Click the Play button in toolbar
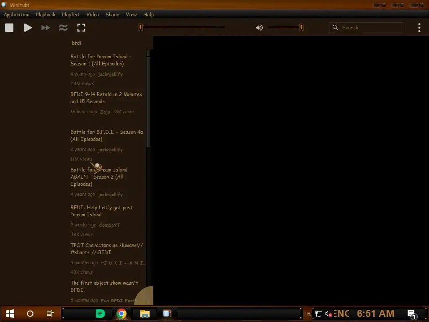The image size is (429, 322). [28, 28]
